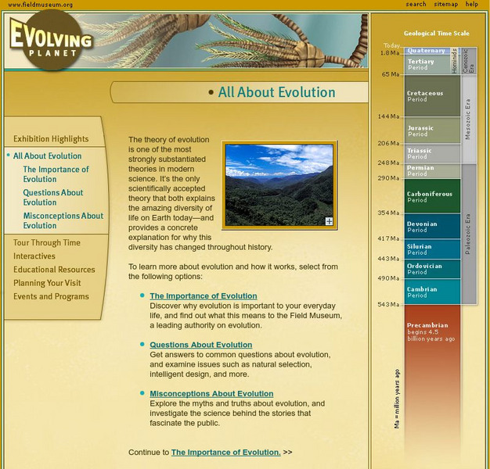Go to Tour Through Time
490x469 pixels.
[47, 242]
